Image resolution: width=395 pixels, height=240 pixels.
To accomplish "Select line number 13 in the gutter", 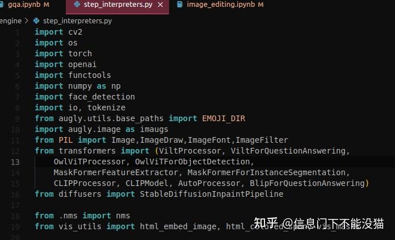I will [x=15, y=162].
